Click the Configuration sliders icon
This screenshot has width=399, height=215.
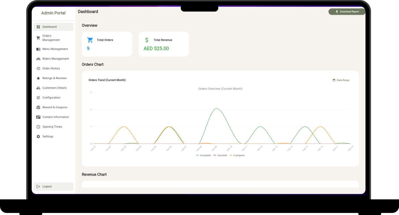38,98
